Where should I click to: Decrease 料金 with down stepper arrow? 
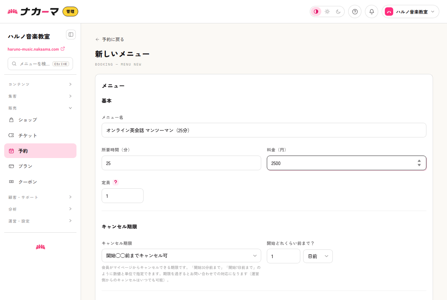[x=419, y=165]
